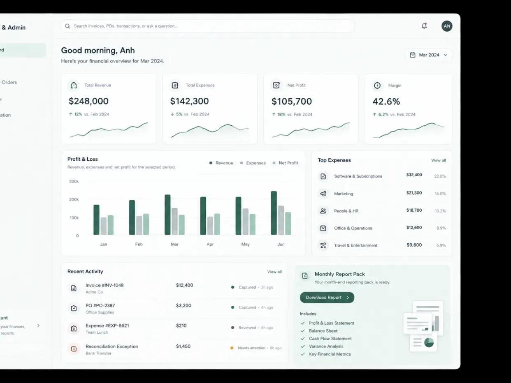
Task: Click View all in Recent Activity
Action: coord(274,272)
